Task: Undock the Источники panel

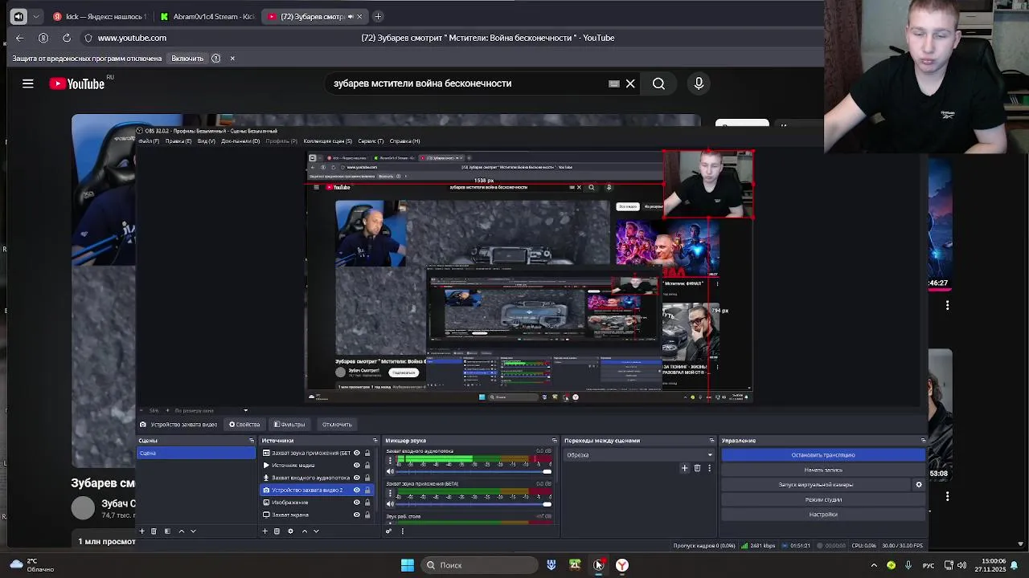Action: [375, 441]
